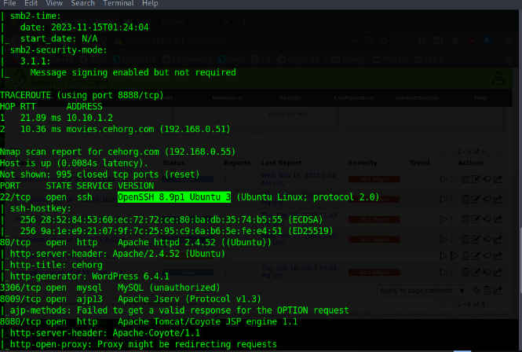Expand the 'Apply to page contents' dropdown
Image resolution: width=522 pixels, height=352 pixels.
tap(422, 291)
